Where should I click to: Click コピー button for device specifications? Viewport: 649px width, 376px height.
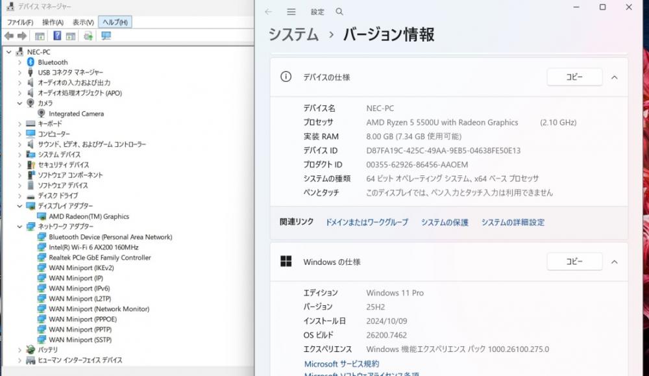tap(574, 77)
